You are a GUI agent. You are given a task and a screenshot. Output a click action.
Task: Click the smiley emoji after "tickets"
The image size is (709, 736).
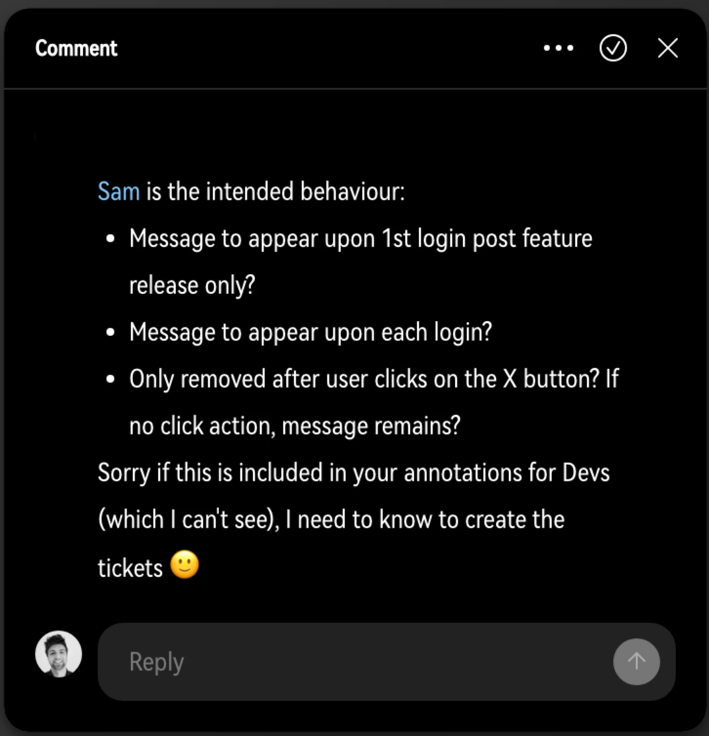[x=185, y=565]
